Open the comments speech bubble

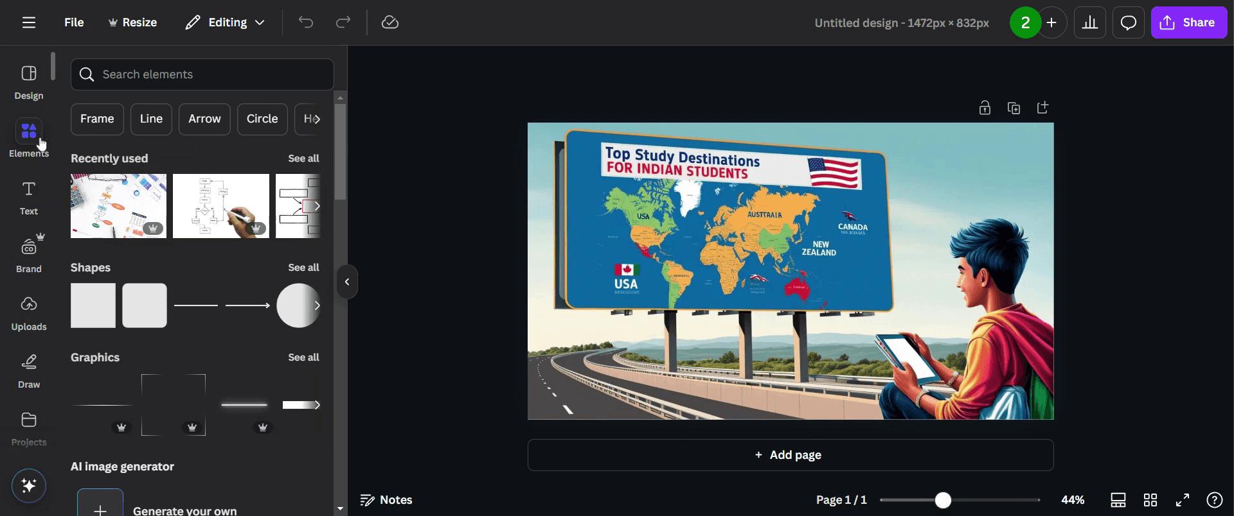[1128, 22]
